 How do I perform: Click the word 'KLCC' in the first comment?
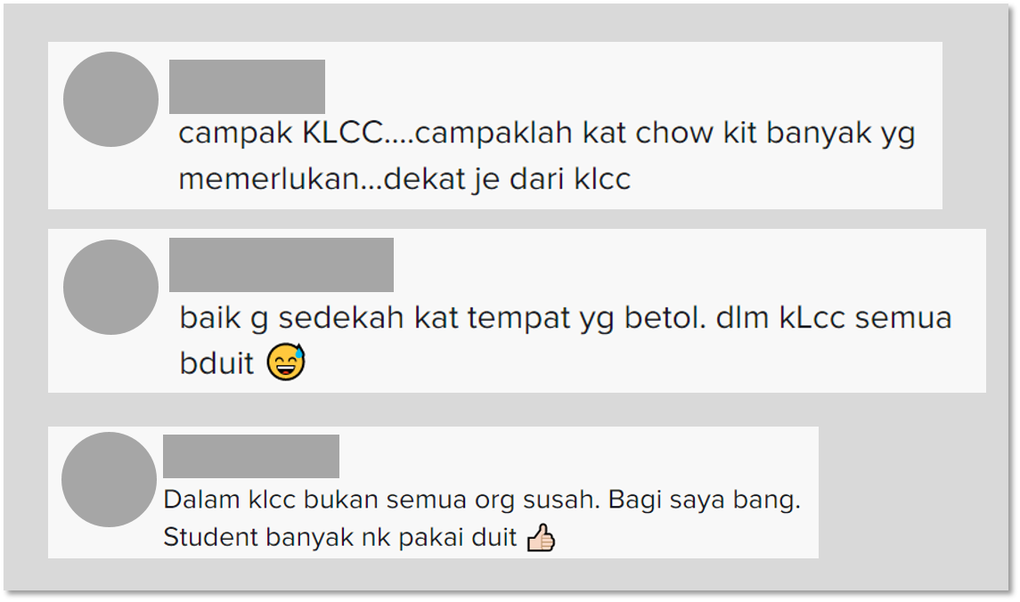pyautogui.click(x=343, y=134)
